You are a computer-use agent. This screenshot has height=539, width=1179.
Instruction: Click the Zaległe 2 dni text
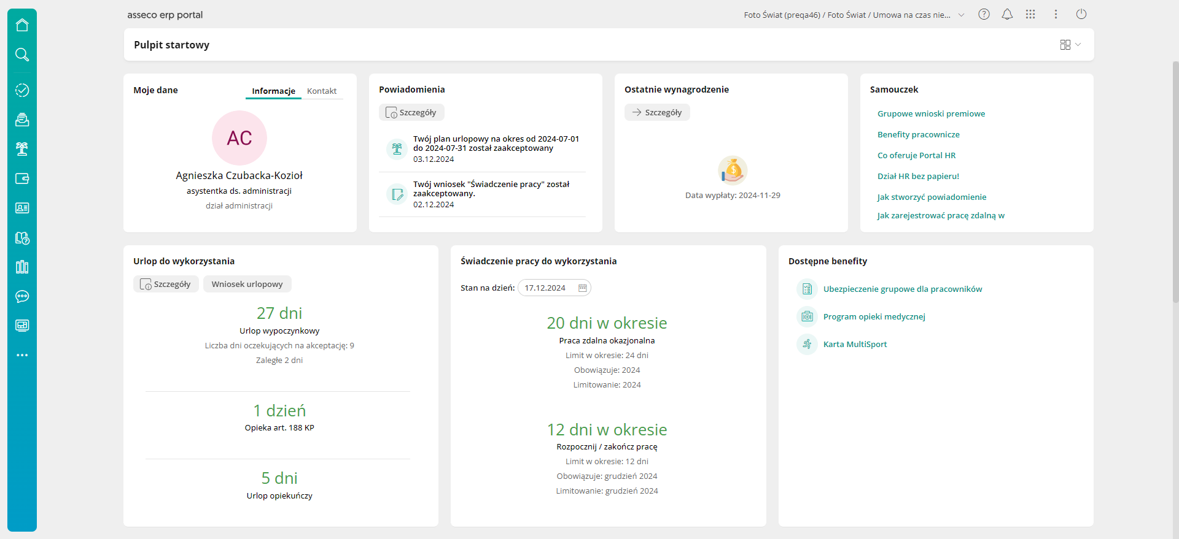click(x=279, y=360)
